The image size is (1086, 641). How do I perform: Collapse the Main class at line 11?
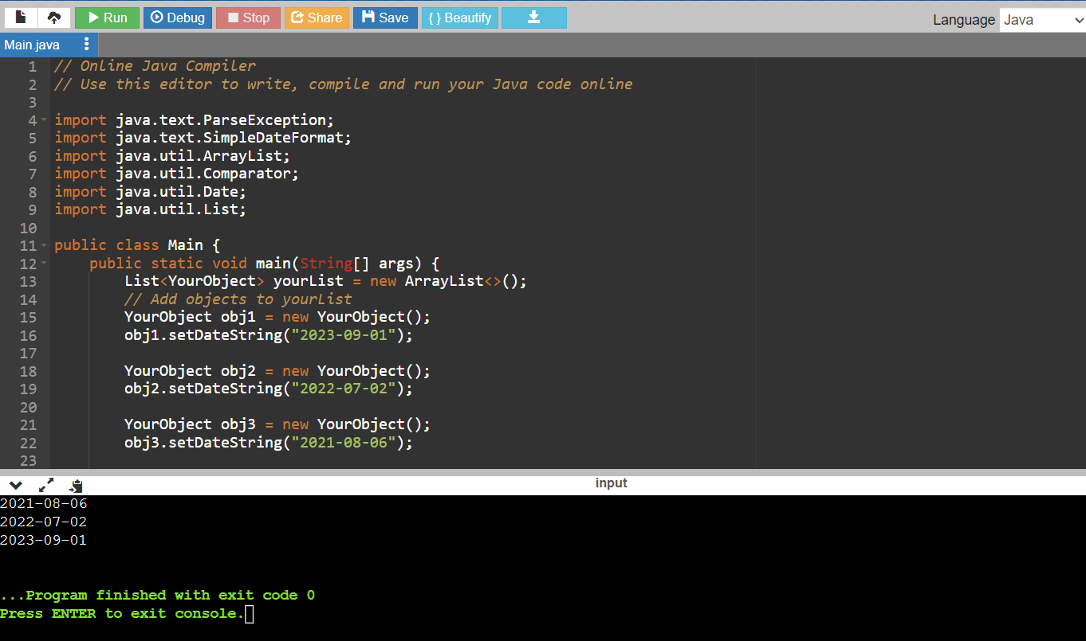pyautogui.click(x=44, y=245)
